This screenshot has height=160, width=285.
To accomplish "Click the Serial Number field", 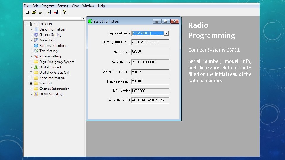I will click(150, 62).
